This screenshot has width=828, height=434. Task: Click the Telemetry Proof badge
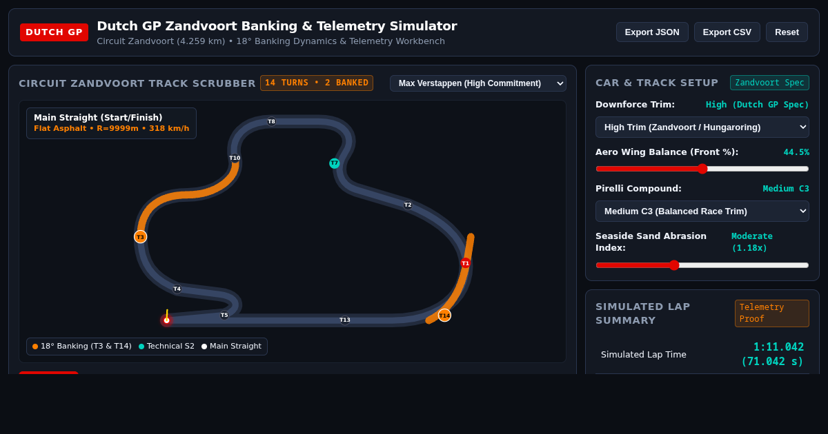point(771,313)
